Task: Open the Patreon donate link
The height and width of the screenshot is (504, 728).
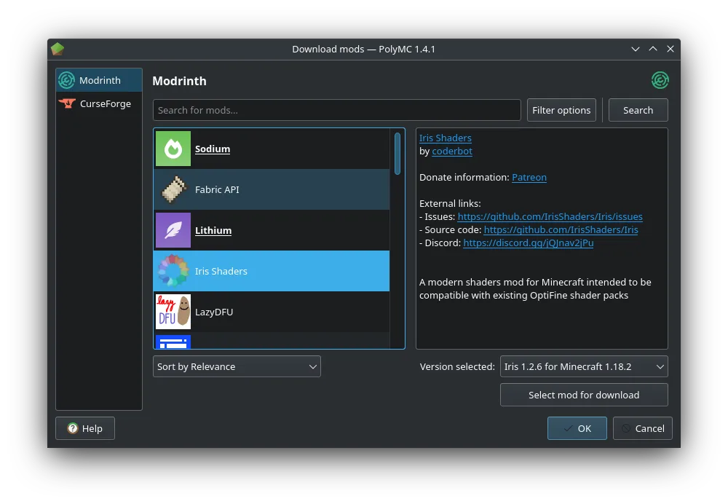Action: click(529, 177)
